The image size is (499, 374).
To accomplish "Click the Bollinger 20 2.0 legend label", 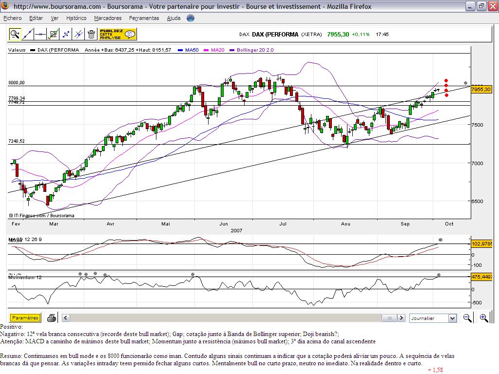I will 255,50.
